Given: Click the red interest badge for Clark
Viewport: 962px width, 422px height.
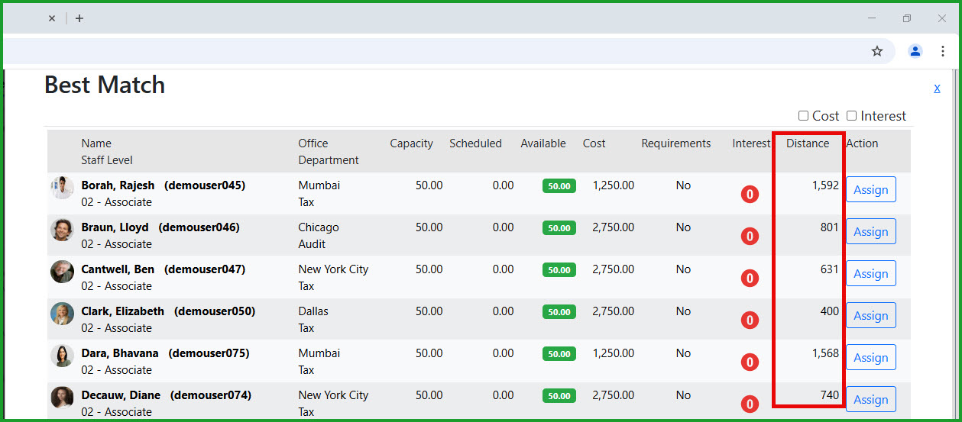Looking at the screenshot, I should (x=750, y=321).
